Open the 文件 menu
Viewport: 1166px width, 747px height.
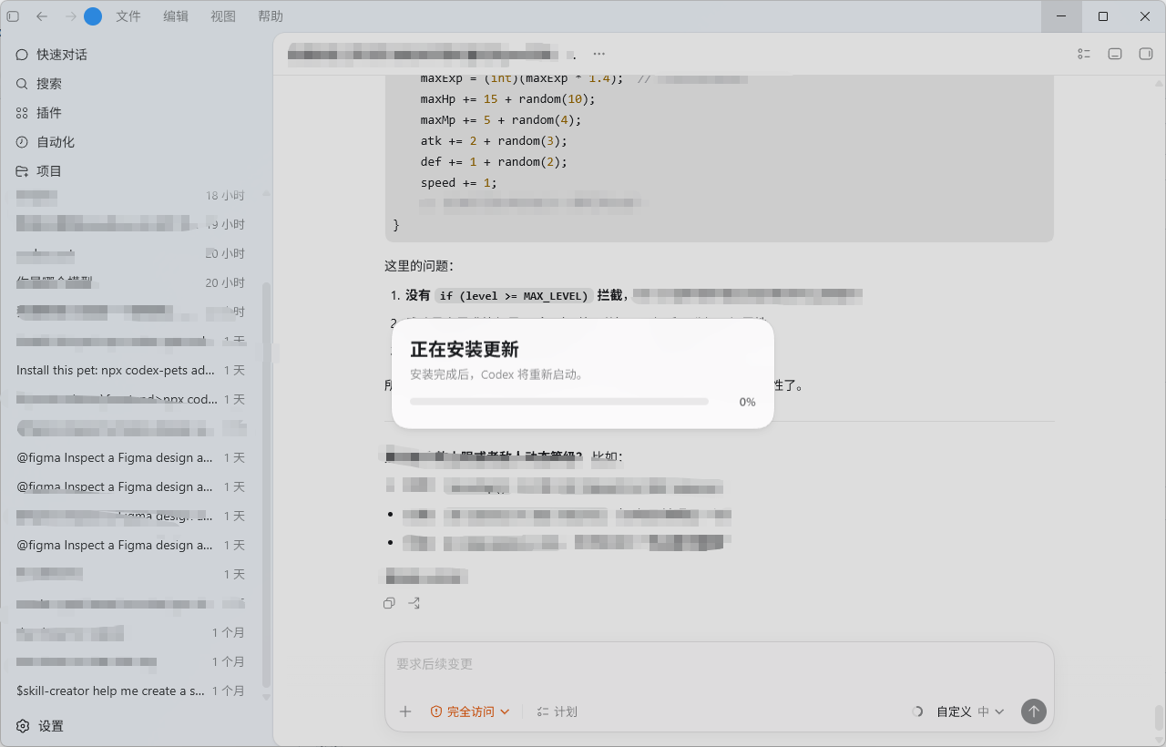coord(128,16)
